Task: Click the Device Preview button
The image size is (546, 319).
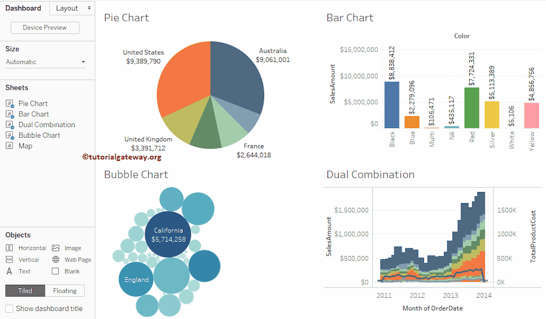Action: [44, 27]
